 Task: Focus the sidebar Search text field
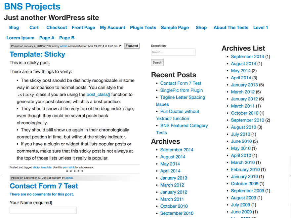(x=173, y=52)
